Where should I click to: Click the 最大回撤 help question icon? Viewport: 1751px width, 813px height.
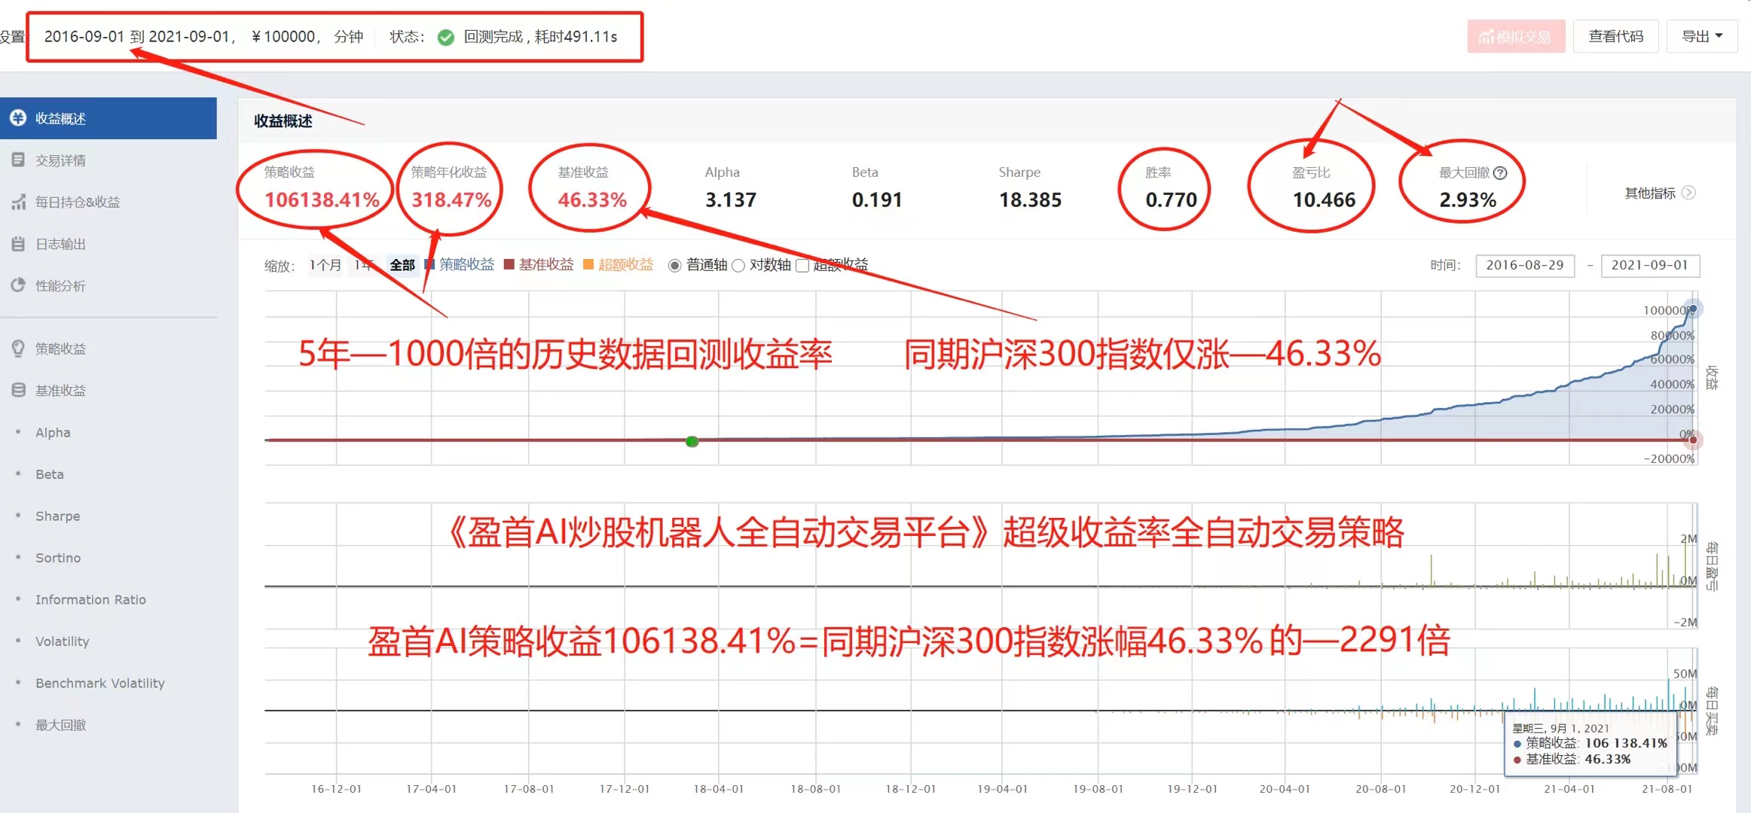tap(1500, 172)
